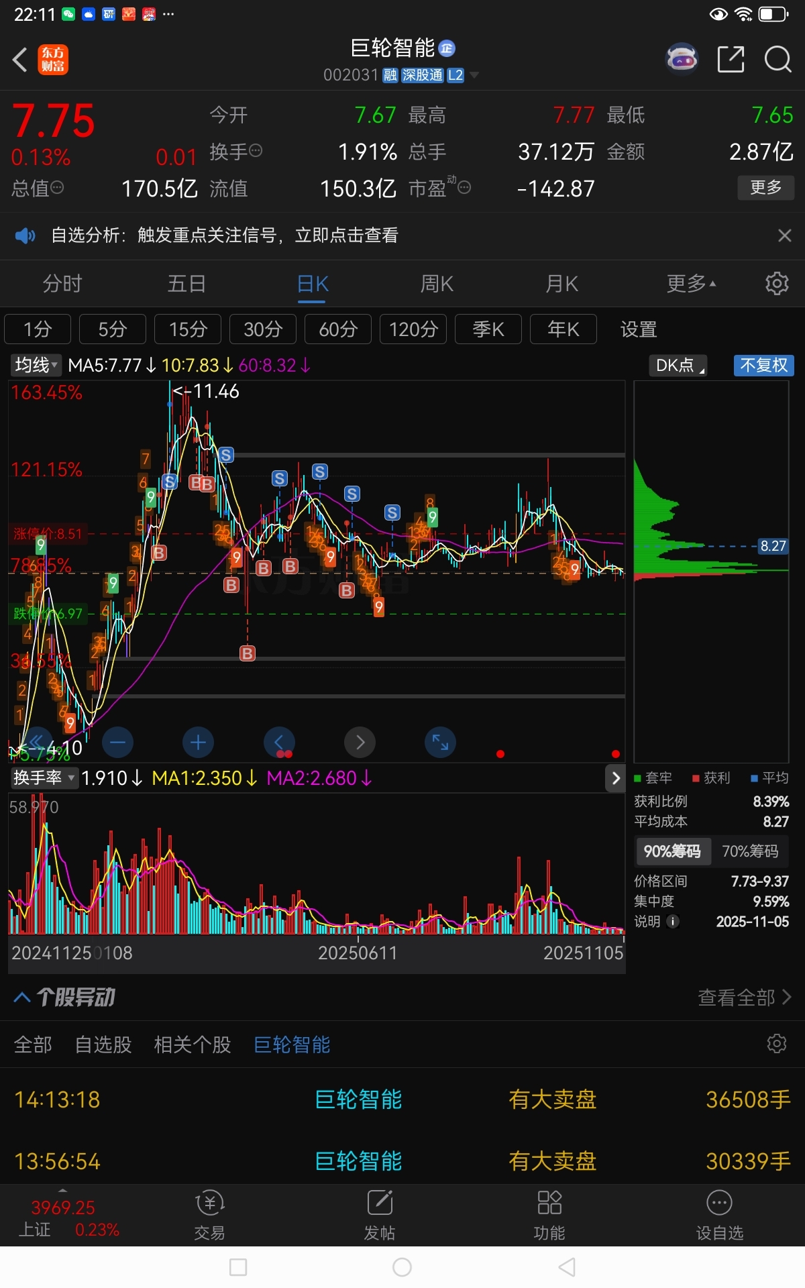The width and height of the screenshot is (805, 1288).
Task: Tap Android back triangle button
Action: 567,1267
